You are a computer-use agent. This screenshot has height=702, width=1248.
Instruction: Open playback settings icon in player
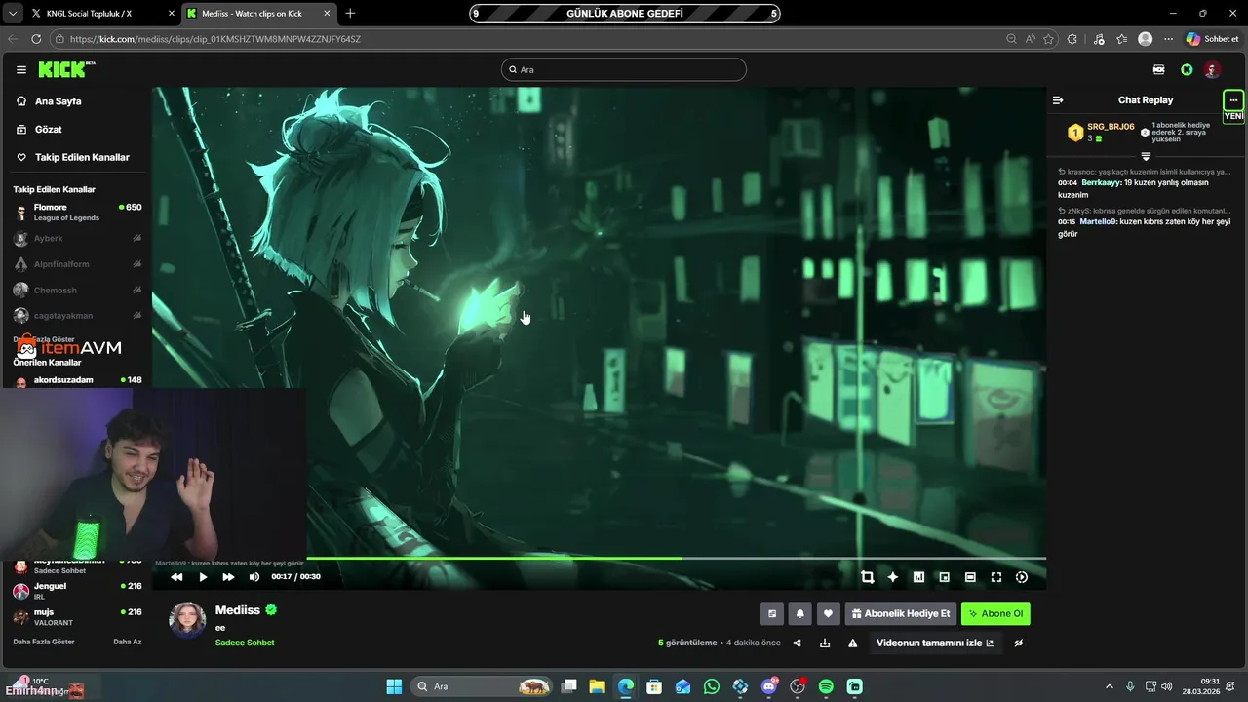coord(1022,577)
